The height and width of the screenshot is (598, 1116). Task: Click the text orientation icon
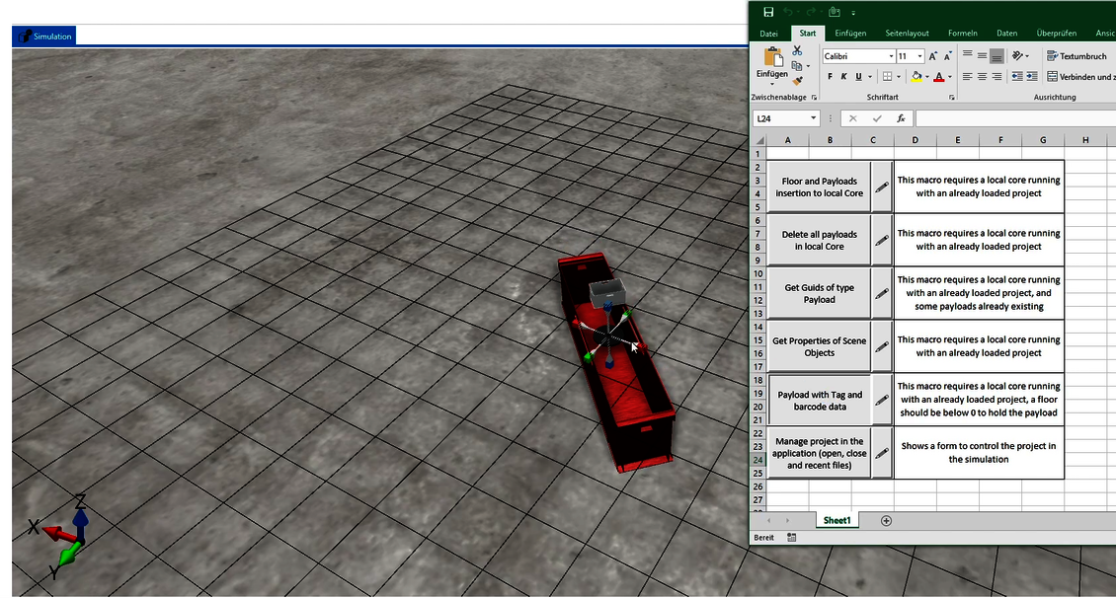(1018, 55)
